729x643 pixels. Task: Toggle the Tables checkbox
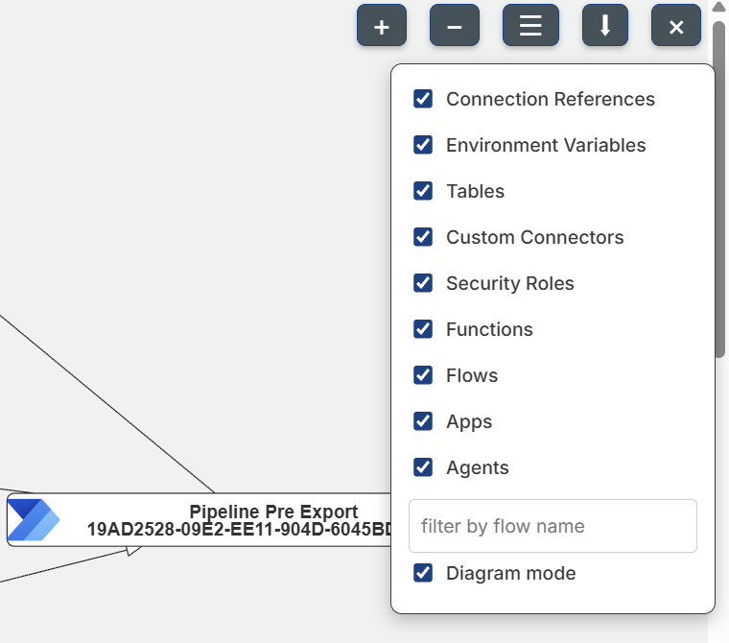pos(423,191)
